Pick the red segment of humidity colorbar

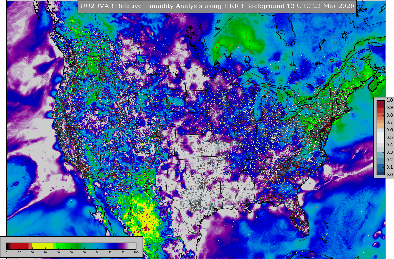pos(20,246)
